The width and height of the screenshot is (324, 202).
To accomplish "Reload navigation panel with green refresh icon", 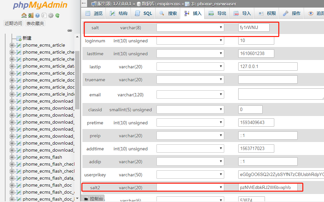I will click(x=57, y=15).
